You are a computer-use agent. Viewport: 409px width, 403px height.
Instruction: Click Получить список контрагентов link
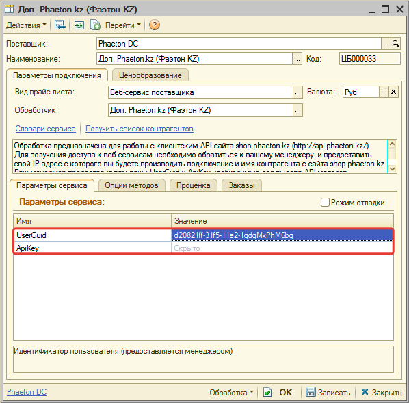coord(140,129)
